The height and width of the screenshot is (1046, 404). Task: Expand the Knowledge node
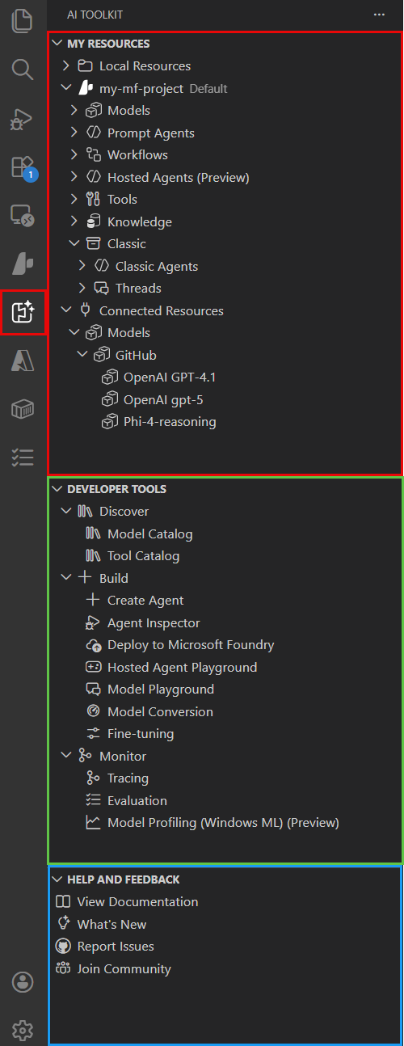click(x=74, y=221)
